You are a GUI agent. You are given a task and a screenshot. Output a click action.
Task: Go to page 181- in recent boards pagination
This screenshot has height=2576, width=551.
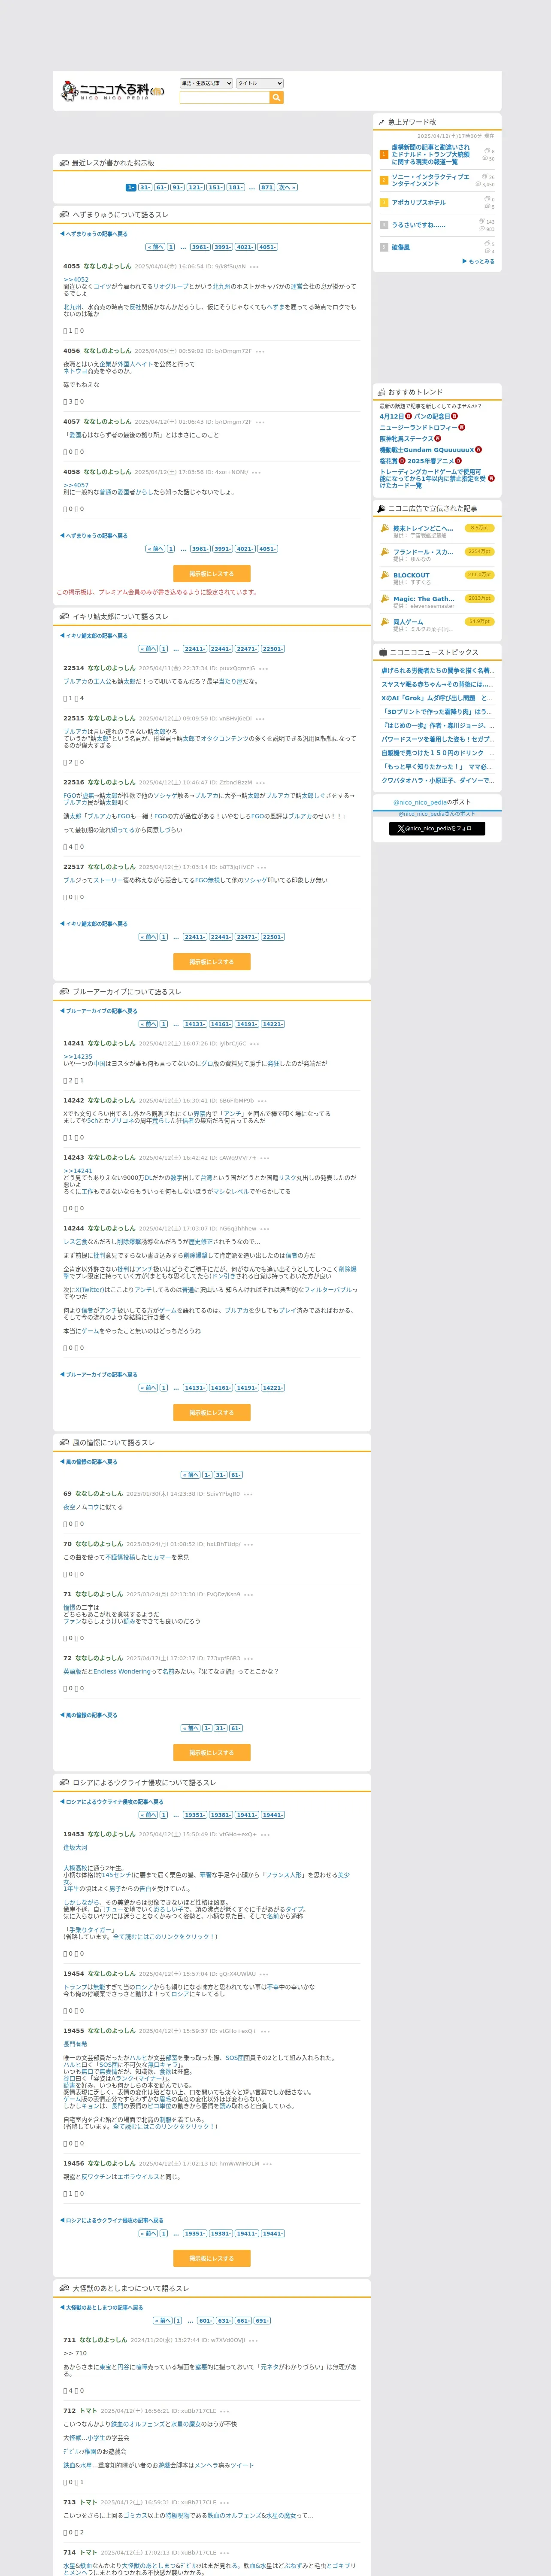tap(235, 187)
